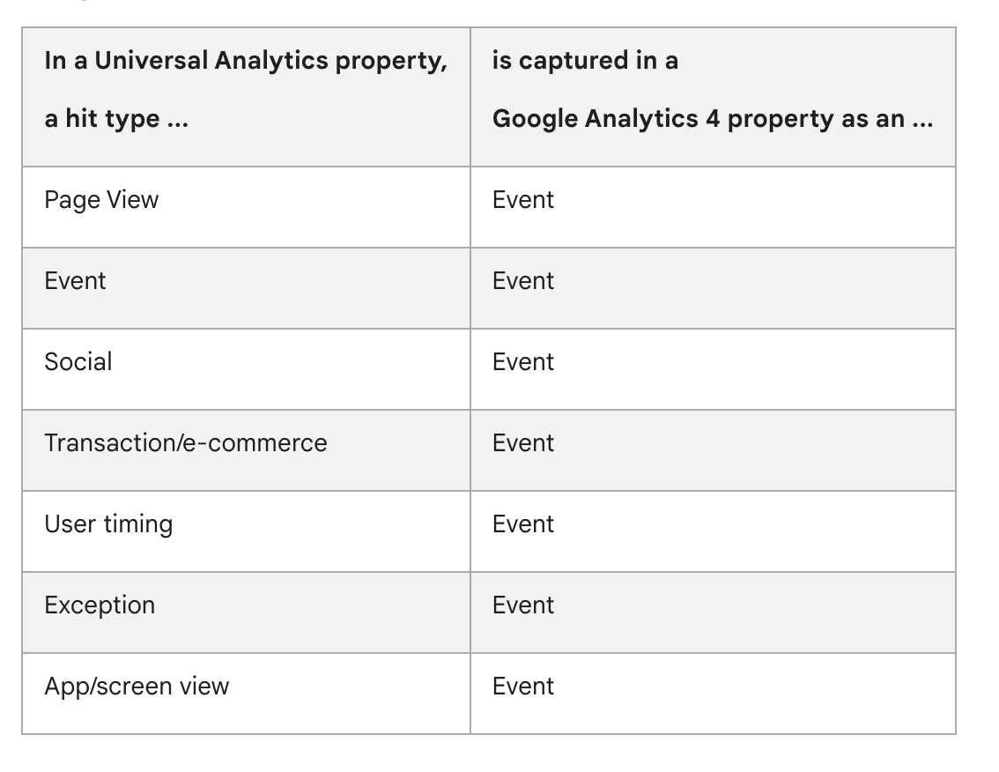Viewport: 999px width, 772px height.
Task: Click 'Transaction/e-commerce' cell text
Action: (185, 443)
